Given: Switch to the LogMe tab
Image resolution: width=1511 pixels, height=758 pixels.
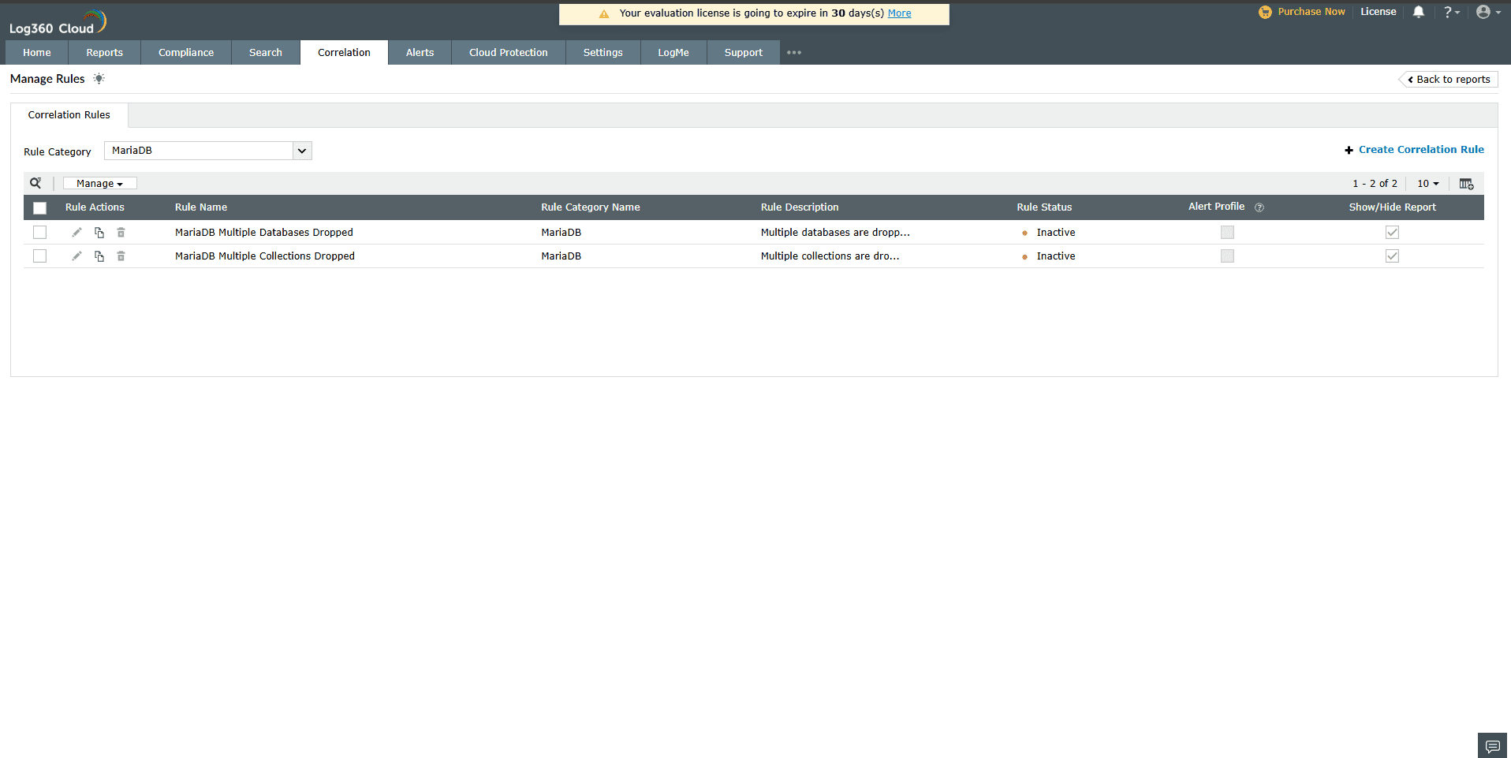Looking at the screenshot, I should tap(673, 53).
